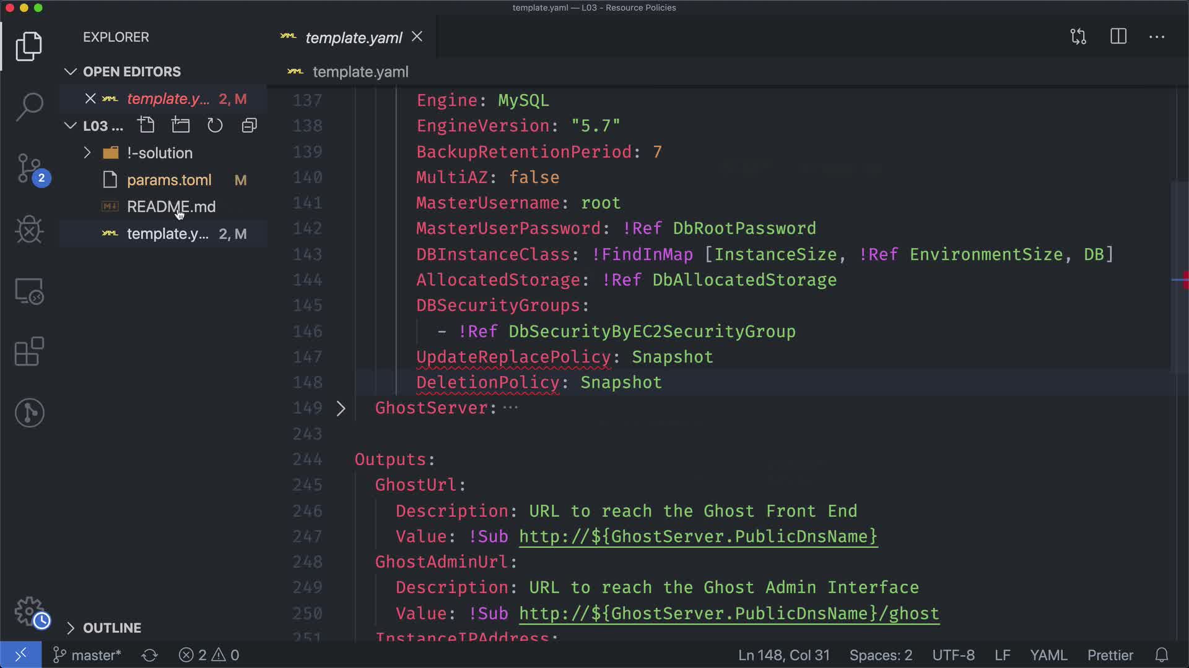Open changes compare view icon
The height and width of the screenshot is (668, 1189).
tap(1078, 36)
